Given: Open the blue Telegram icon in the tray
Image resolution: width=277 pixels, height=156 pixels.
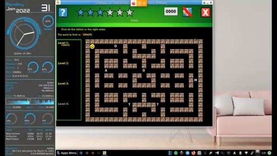Looking at the screenshot, I should [187, 153].
